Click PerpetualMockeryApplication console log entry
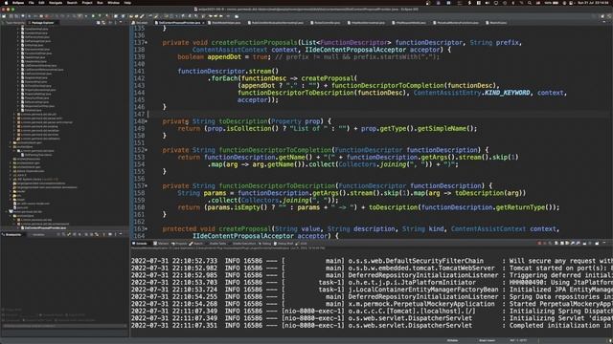The width and height of the screenshot is (613, 344). [421, 304]
